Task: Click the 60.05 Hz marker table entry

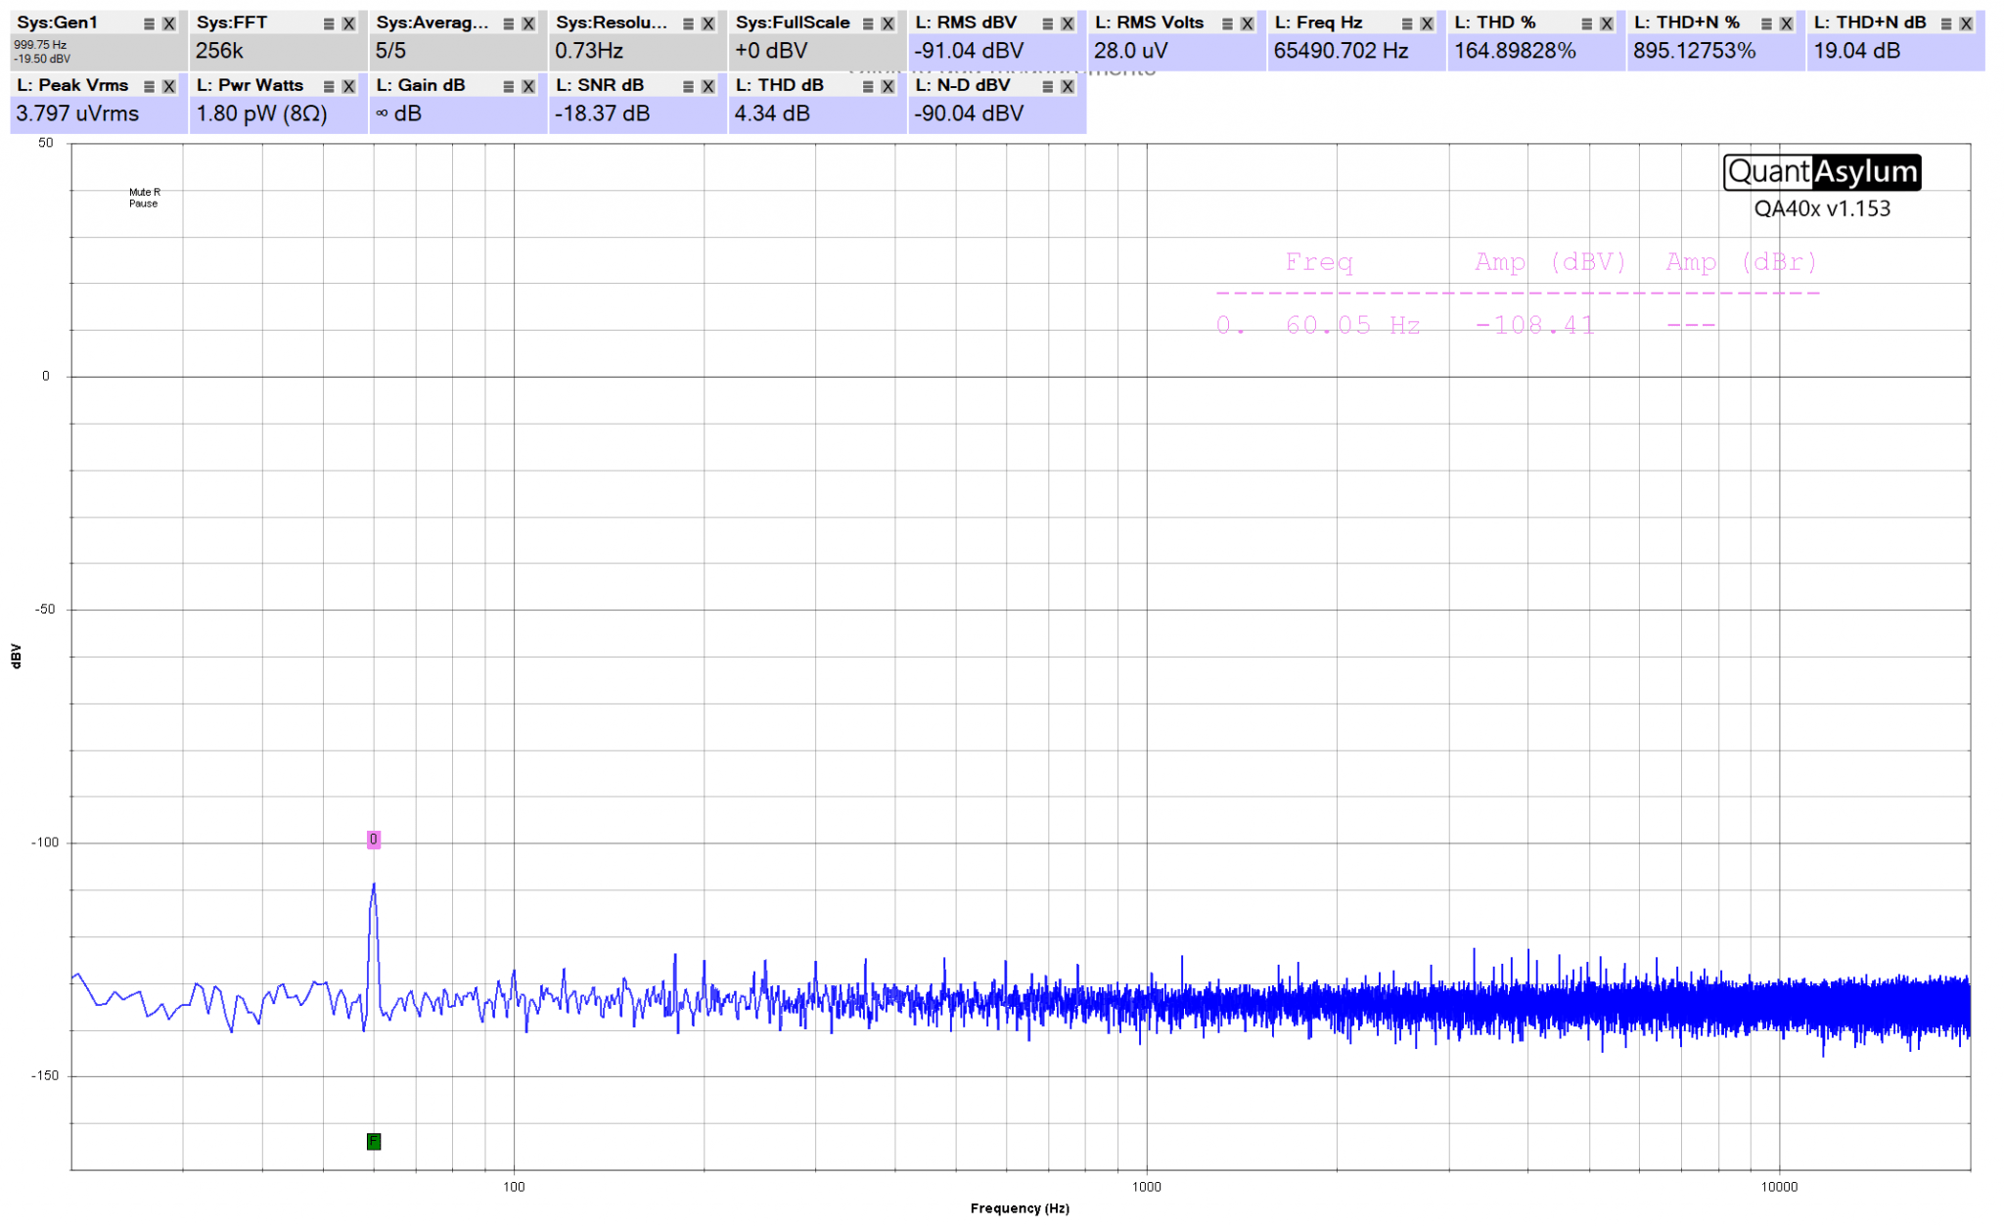Action: click(1352, 325)
